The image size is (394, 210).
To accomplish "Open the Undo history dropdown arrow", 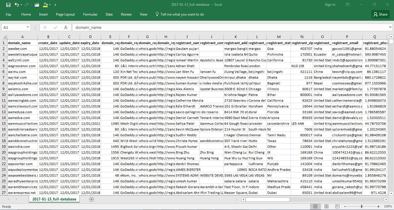I will coord(21,5).
